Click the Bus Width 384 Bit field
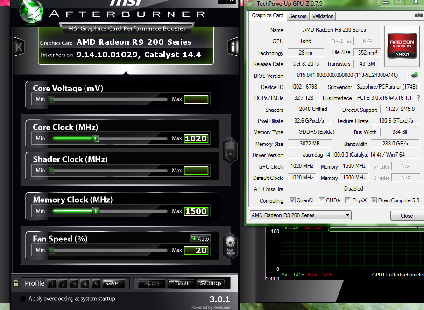The width and height of the screenshot is (424, 310). [400, 132]
